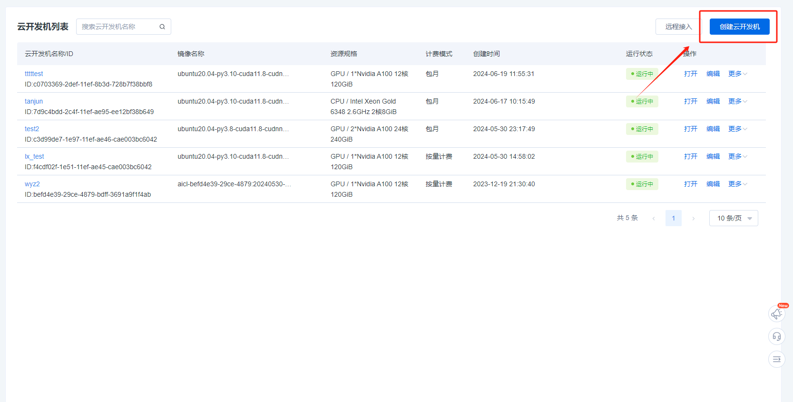
Task: Click ID c3d99de7-1e97-11ef-ae46-cae003bc6042
Action: click(x=91, y=139)
